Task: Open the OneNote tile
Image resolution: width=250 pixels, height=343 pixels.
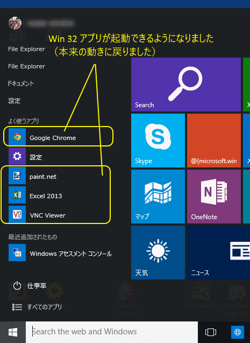Action: pos(214,197)
